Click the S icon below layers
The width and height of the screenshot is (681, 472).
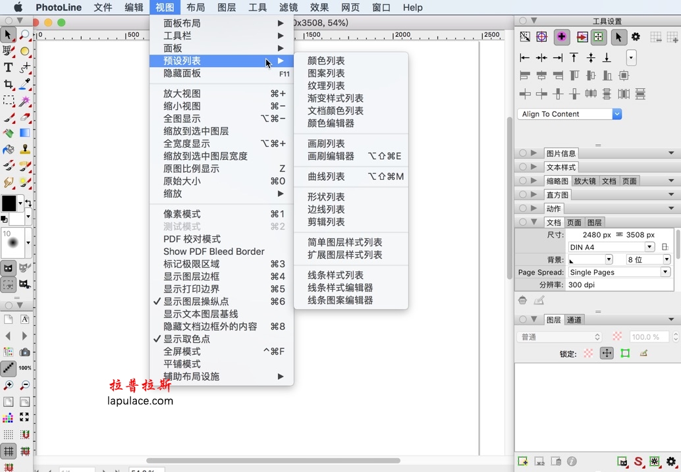click(x=638, y=461)
